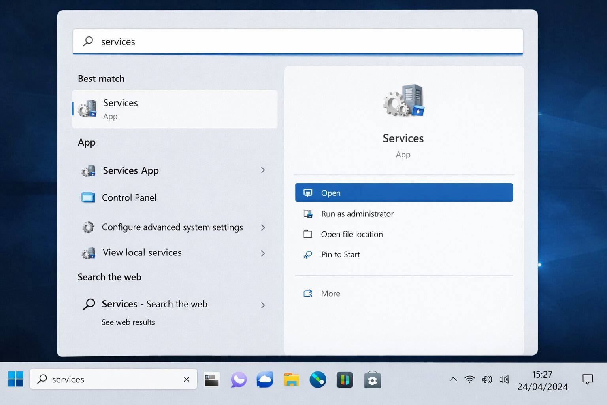The image size is (607, 405).
Task: Click the Wi-Fi icon in system tray
Action: [469, 379]
